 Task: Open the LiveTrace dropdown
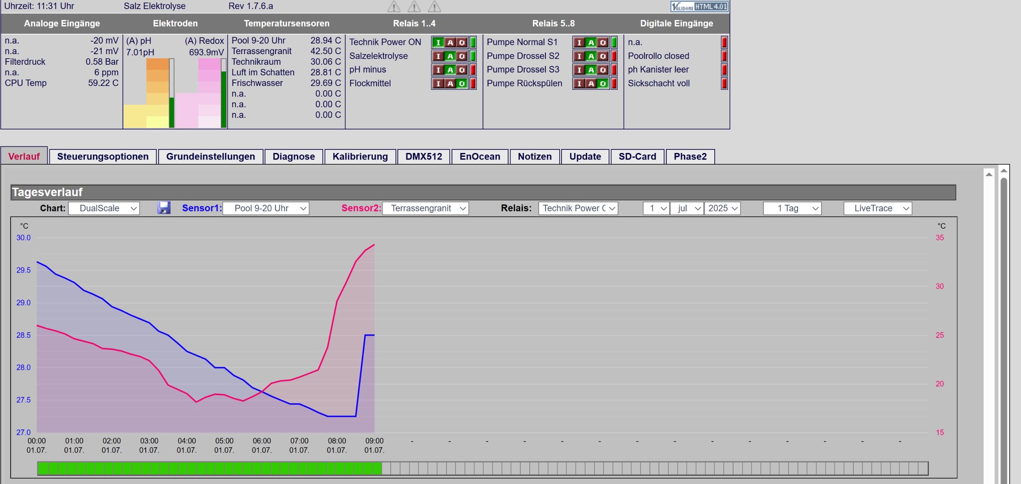[878, 208]
